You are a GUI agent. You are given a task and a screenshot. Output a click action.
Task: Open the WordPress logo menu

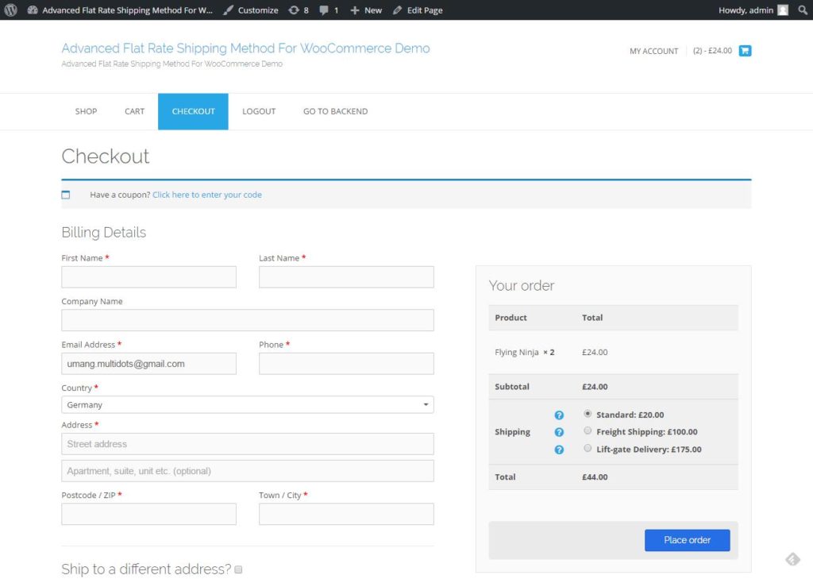10,10
